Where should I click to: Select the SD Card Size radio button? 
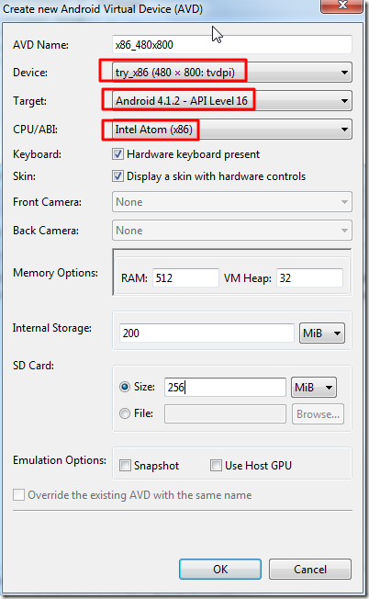125,387
